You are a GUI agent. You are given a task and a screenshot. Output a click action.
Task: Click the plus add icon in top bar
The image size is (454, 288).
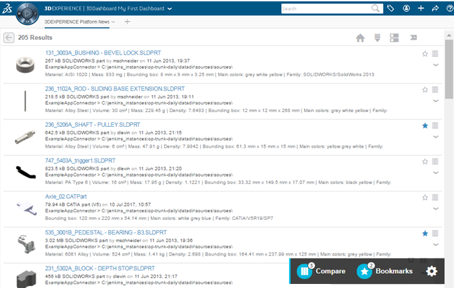point(421,8)
